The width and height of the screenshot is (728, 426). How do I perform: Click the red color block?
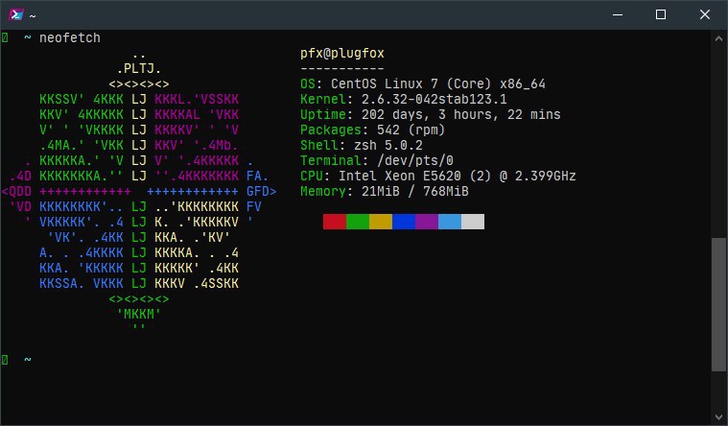(335, 222)
